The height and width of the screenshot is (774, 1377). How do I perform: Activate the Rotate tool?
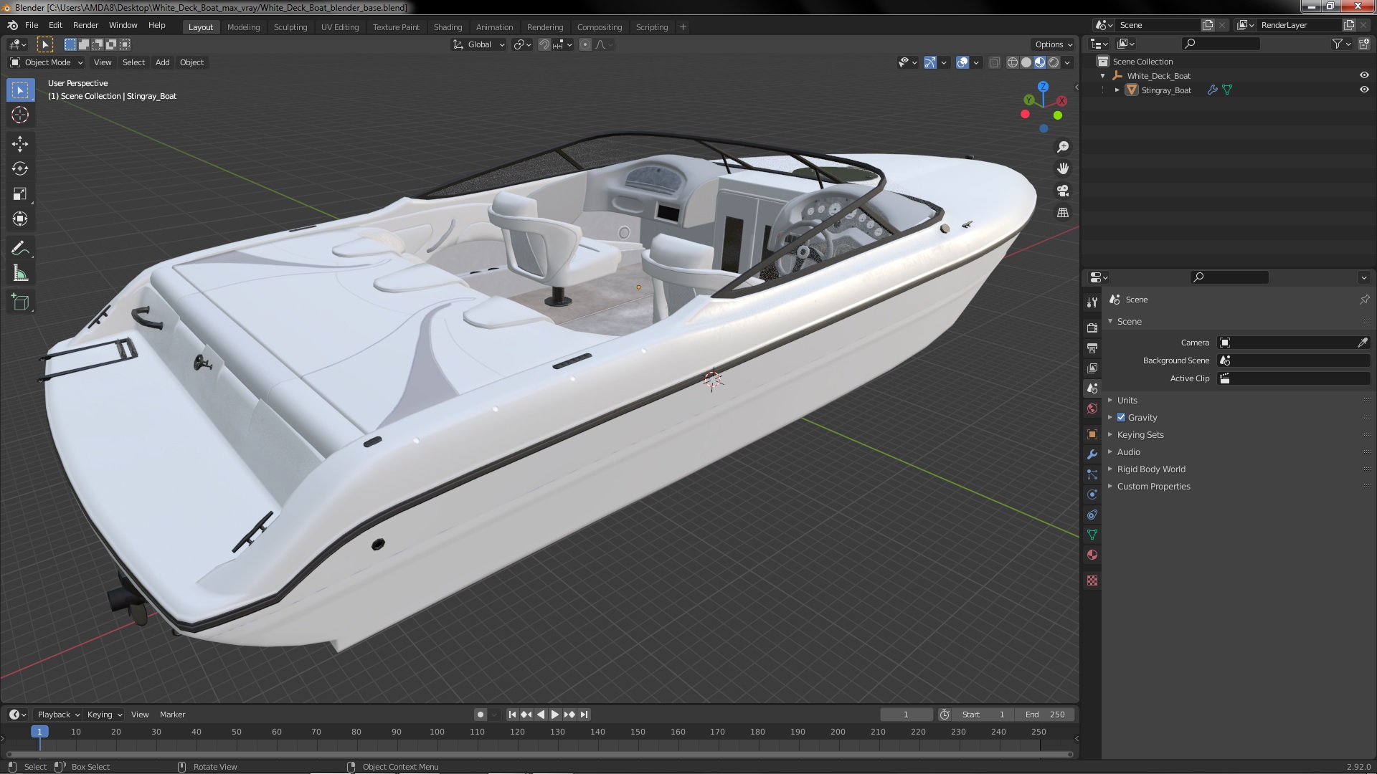(20, 169)
